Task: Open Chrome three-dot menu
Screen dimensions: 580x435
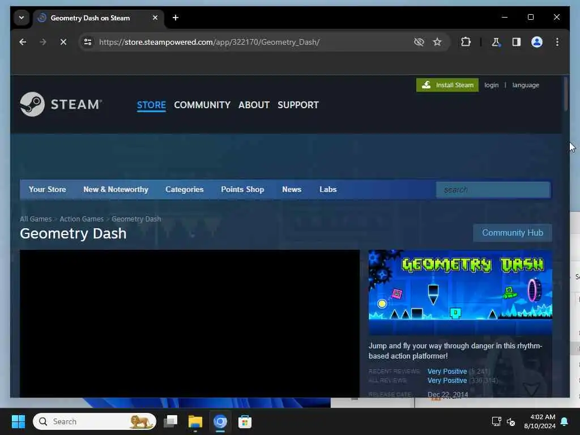Action: pyautogui.click(x=557, y=42)
